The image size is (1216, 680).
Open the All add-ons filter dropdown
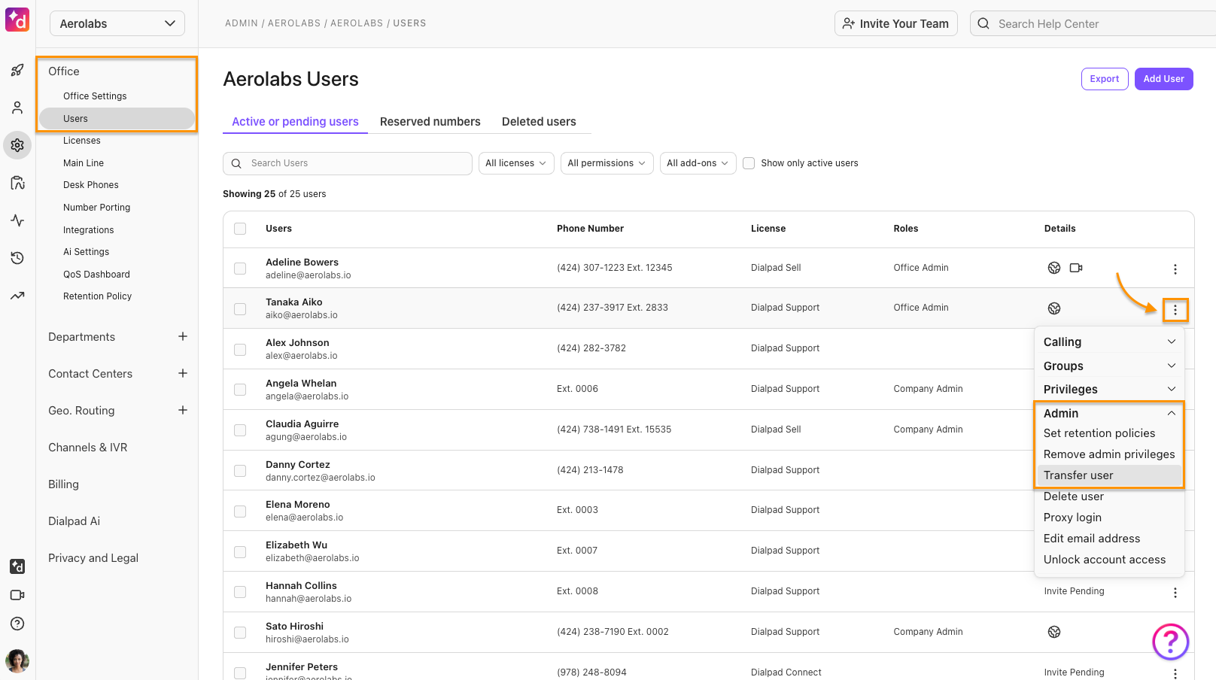698,163
